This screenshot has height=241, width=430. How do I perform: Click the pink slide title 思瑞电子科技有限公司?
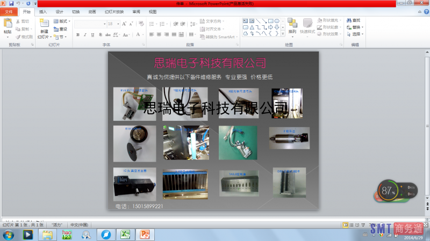(210, 63)
